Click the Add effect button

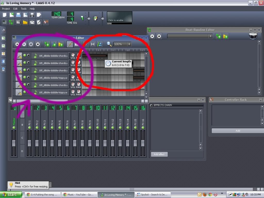(159, 154)
